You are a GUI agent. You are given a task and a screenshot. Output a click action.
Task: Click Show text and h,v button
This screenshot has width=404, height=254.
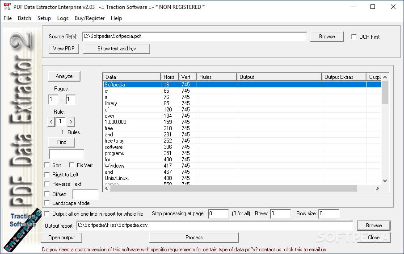click(117, 49)
